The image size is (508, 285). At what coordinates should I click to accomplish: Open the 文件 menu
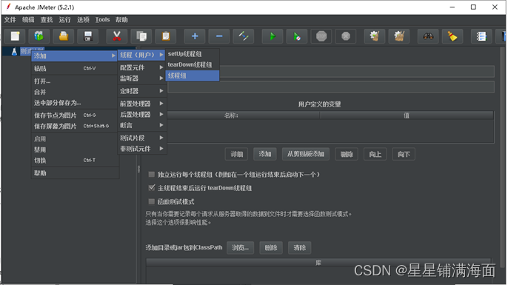click(x=10, y=20)
